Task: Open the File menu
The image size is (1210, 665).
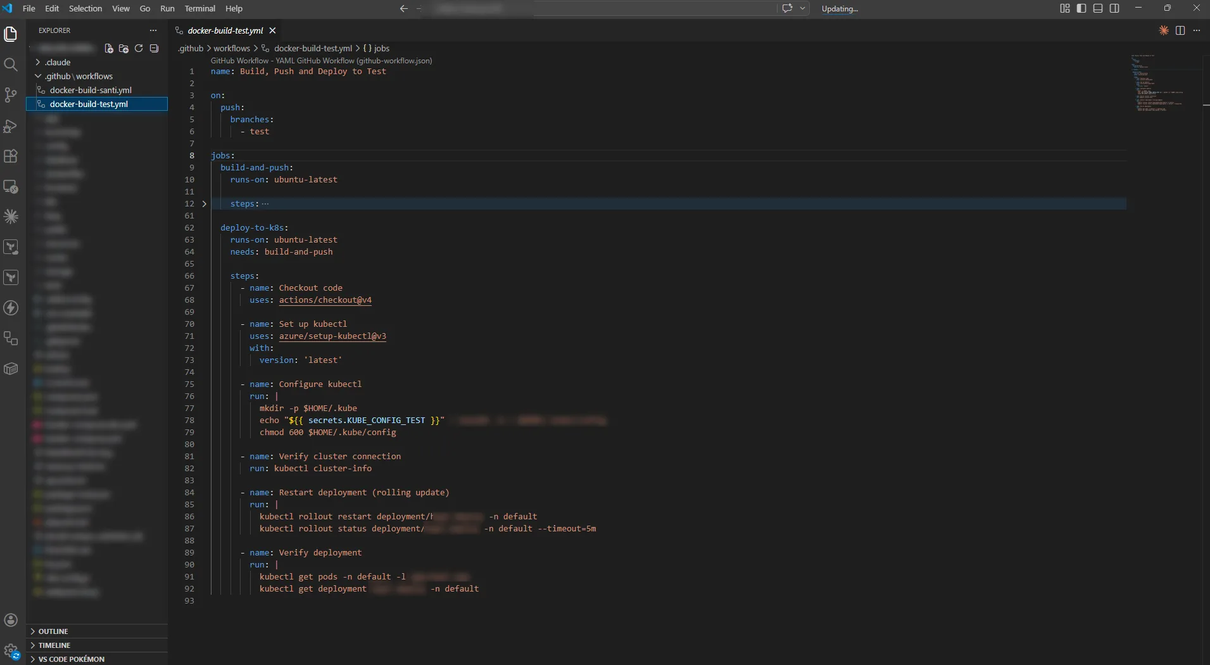Action: tap(28, 8)
